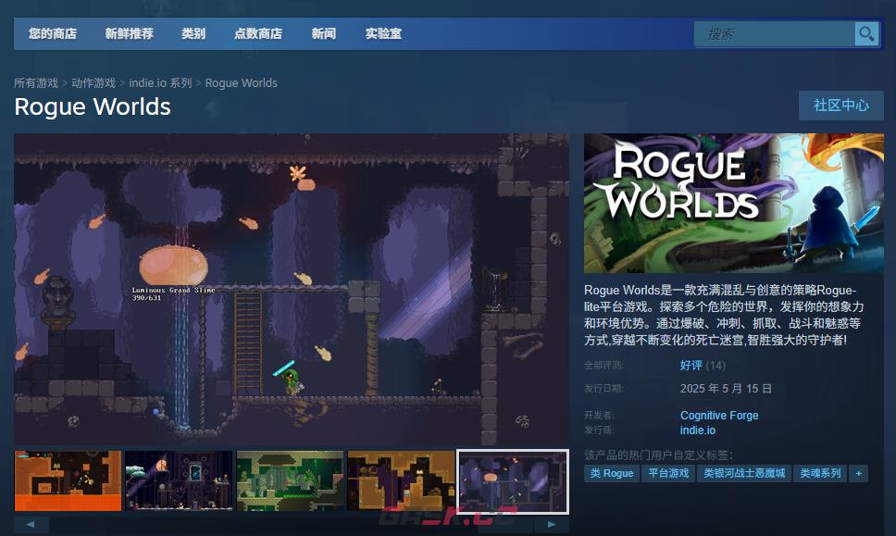Click the search magnifier icon

[x=866, y=34]
